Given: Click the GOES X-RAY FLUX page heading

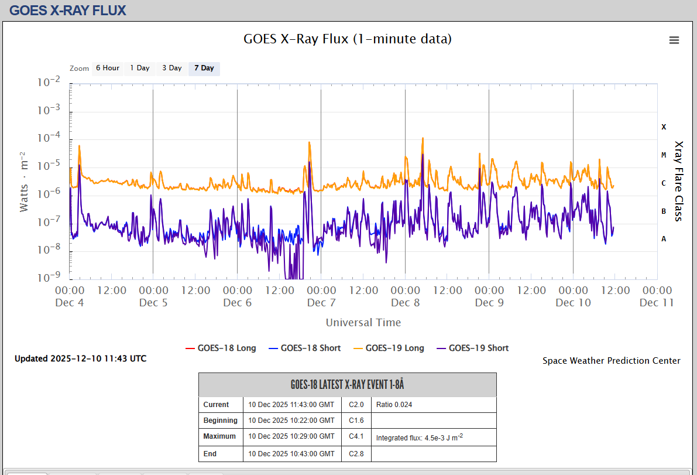Looking at the screenshot, I should 68,11.
